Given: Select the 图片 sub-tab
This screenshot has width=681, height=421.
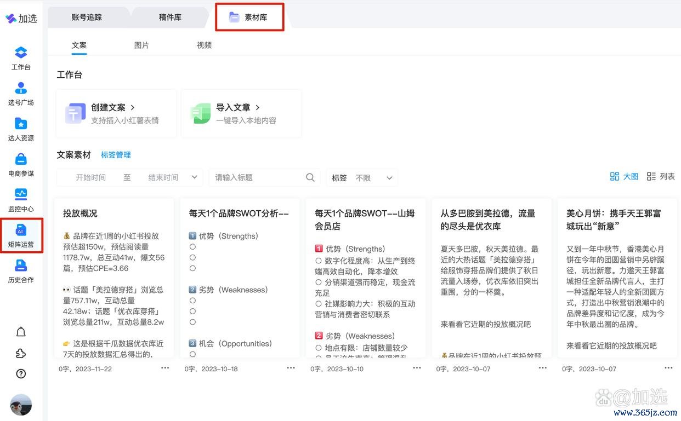Looking at the screenshot, I should click(141, 45).
